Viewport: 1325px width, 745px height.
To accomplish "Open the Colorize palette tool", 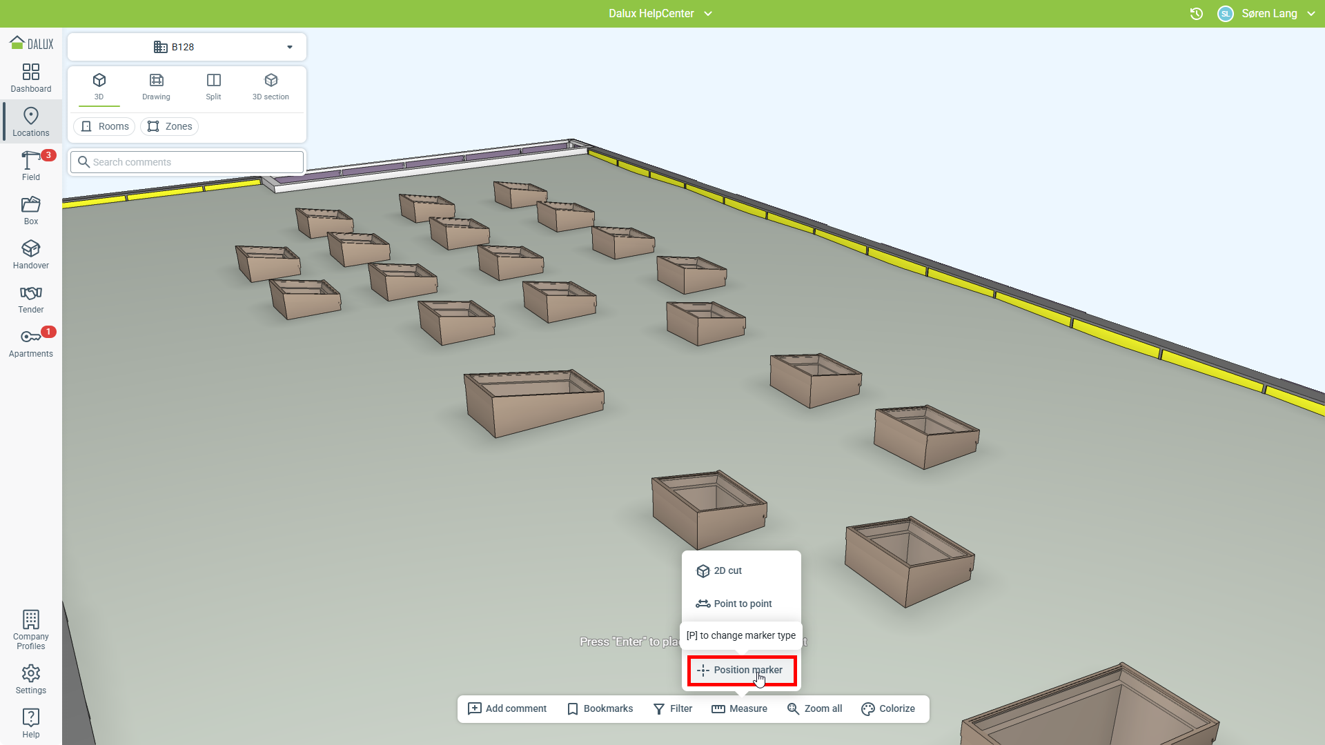I will (x=888, y=708).
